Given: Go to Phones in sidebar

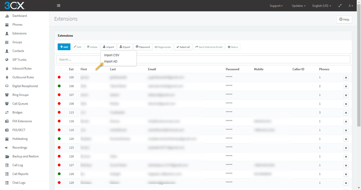Looking at the screenshot, I should point(17,25).
